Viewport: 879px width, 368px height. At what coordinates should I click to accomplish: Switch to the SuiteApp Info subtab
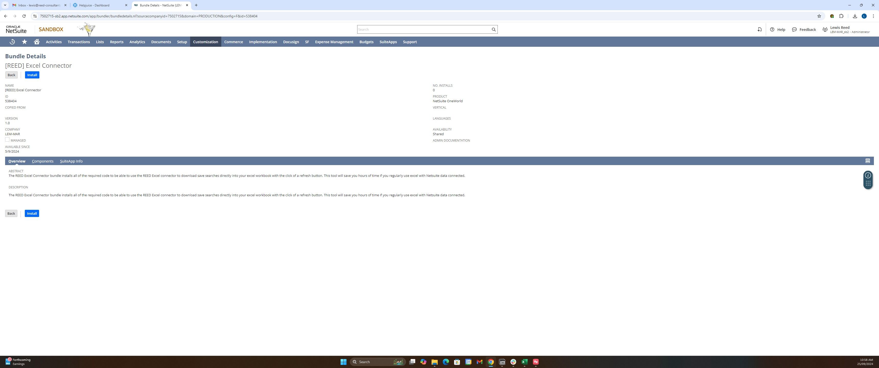pos(71,161)
